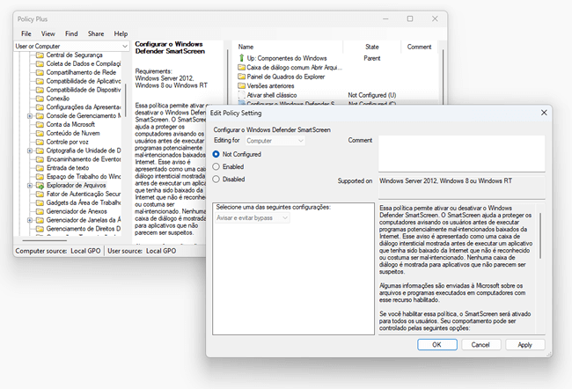Click the State column header
Image resolution: width=572 pixels, height=389 pixels.
[x=372, y=47]
